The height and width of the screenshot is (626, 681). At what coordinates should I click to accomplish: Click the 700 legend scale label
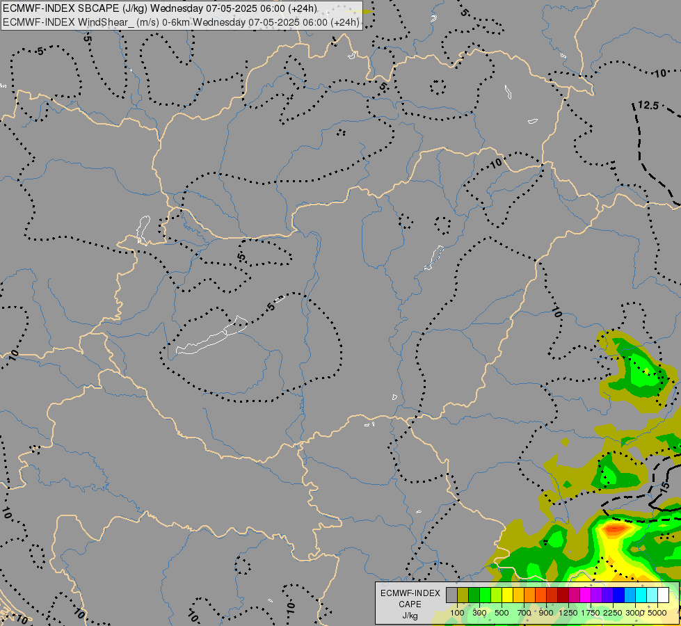[524, 613]
